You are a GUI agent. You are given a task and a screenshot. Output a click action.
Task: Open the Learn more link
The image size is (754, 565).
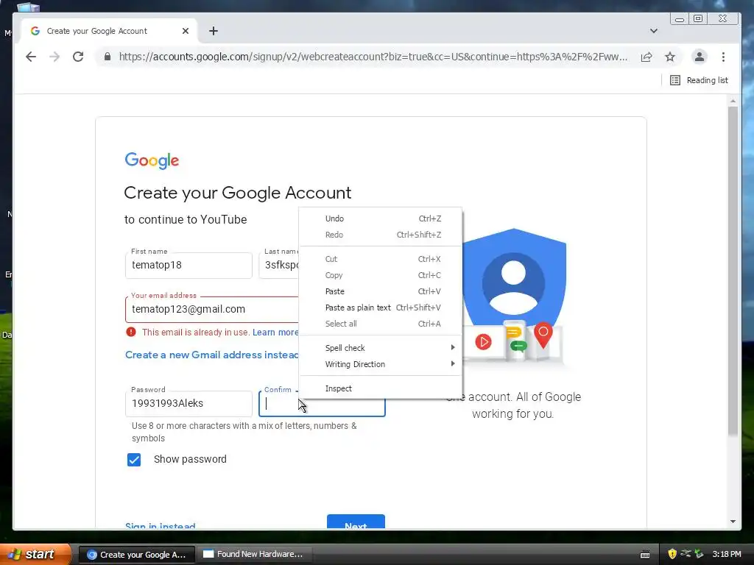pos(275,333)
